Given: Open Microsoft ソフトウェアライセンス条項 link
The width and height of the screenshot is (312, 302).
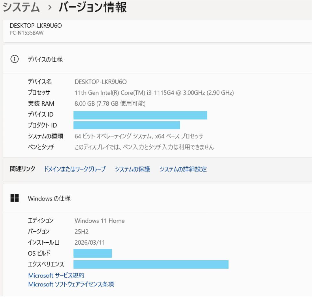Looking at the screenshot, I should [71, 284].
